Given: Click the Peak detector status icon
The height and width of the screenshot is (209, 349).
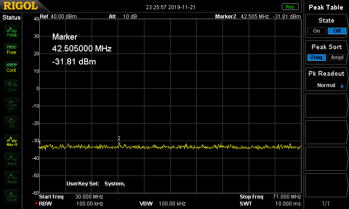Looking at the screenshot, I should click(x=12, y=32).
